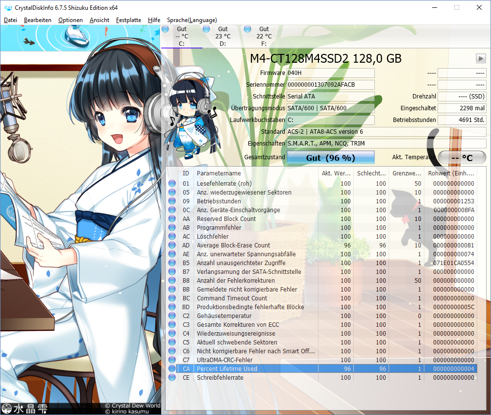Click the CrystalDiskInfo title bar app icon
This screenshot has width=491, height=415.
point(8,7)
